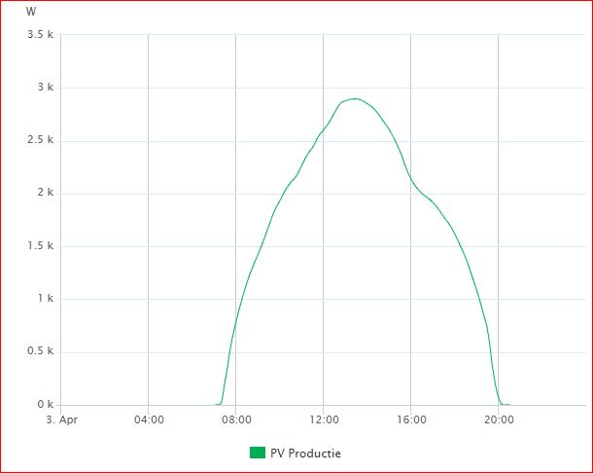Click the 12:00 time label
The width and height of the screenshot is (593, 473).
point(324,419)
